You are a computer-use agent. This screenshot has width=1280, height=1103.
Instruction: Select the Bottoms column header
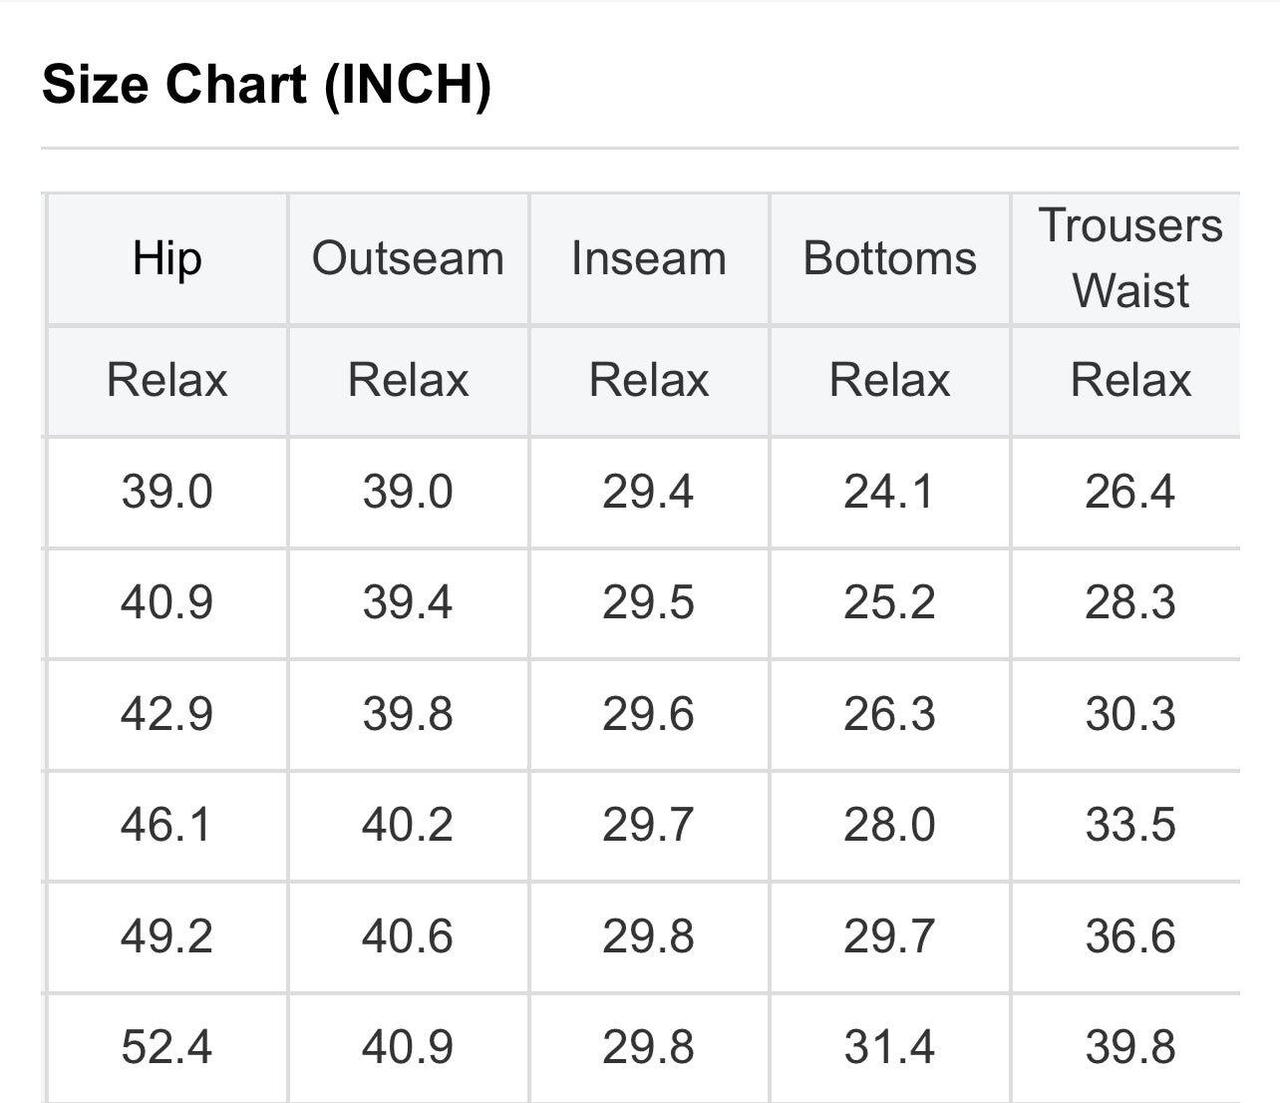(x=890, y=259)
